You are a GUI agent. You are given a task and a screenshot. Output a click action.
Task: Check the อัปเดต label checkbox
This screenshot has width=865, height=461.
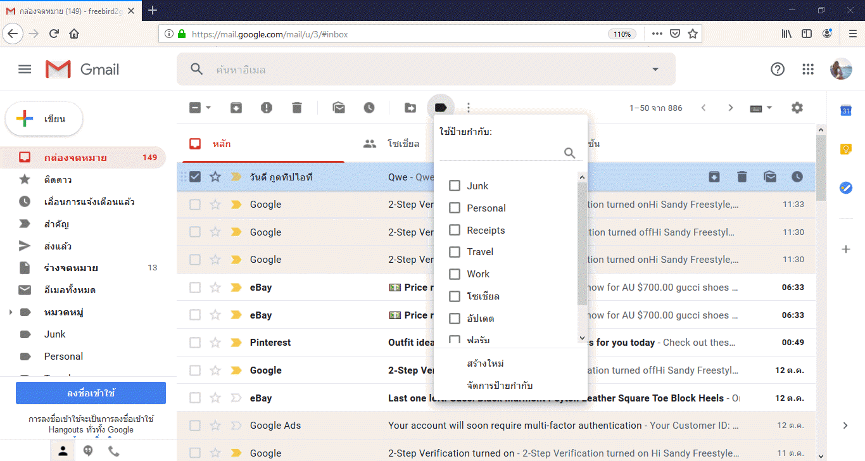pos(454,318)
